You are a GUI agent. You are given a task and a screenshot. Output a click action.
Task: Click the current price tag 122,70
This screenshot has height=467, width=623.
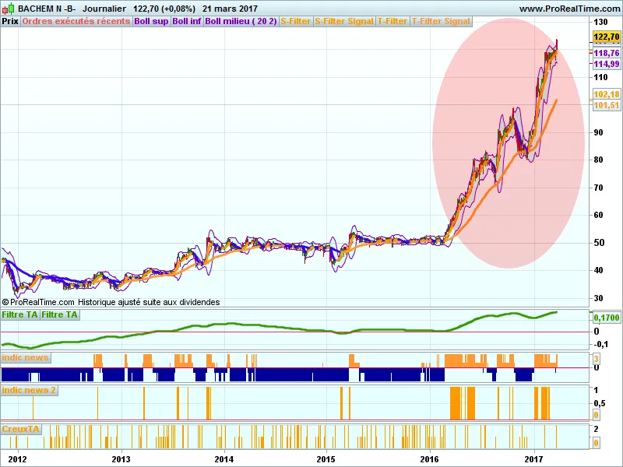pos(606,37)
